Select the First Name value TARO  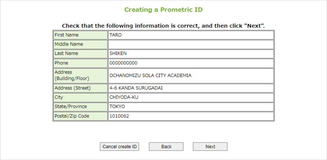[x=115, y=35]
